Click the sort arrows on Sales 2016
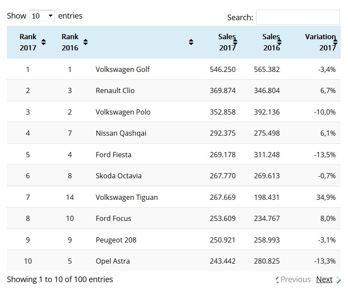The image size is (348, 292). coord(279,42)
